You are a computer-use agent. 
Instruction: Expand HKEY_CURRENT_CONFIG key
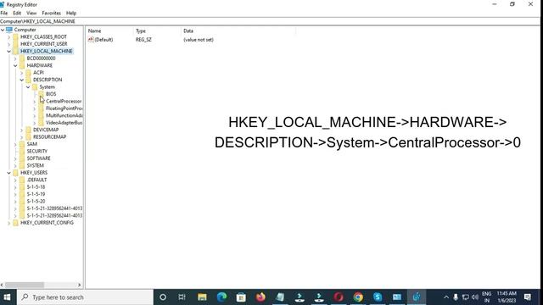pyautogui.click(x=9, y=223)
